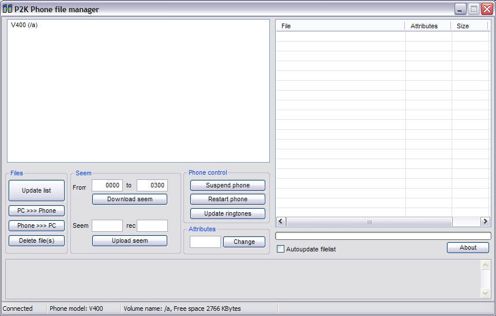Sort by the Attributes column header
Viewport: 496px width, 316px height.
(x=428, y=26)
